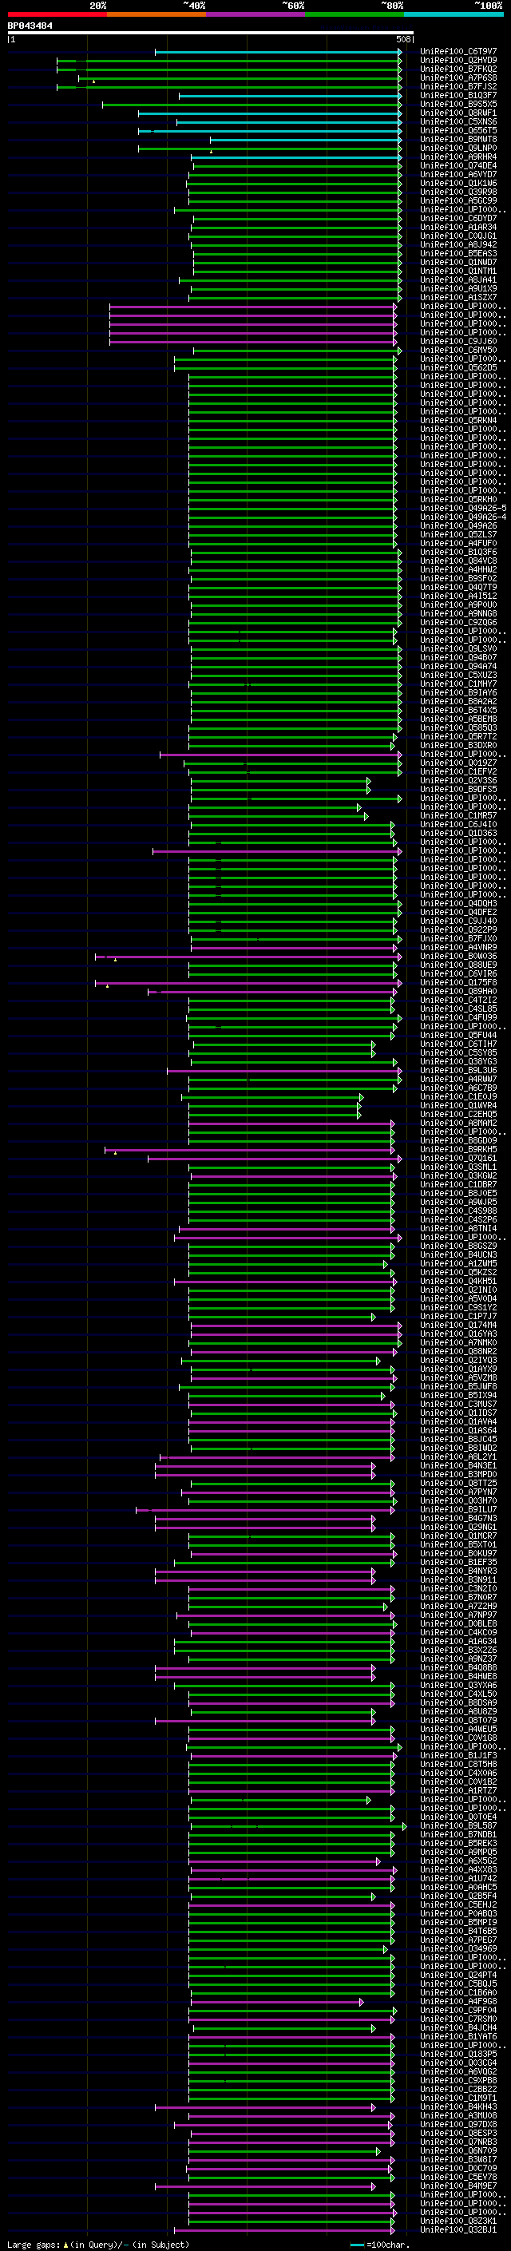
Task: Select the UniRef100_A7NP97 label
Action: pos(458,1615)
